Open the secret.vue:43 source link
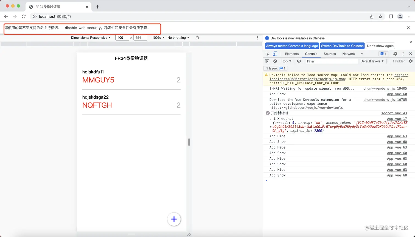This screenshot has width=415, height=237. click(394, 113)
